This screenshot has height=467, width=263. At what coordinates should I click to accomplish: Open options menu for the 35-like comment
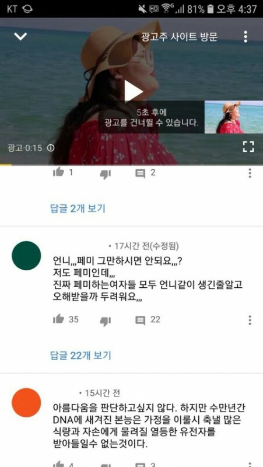point(250,320)
